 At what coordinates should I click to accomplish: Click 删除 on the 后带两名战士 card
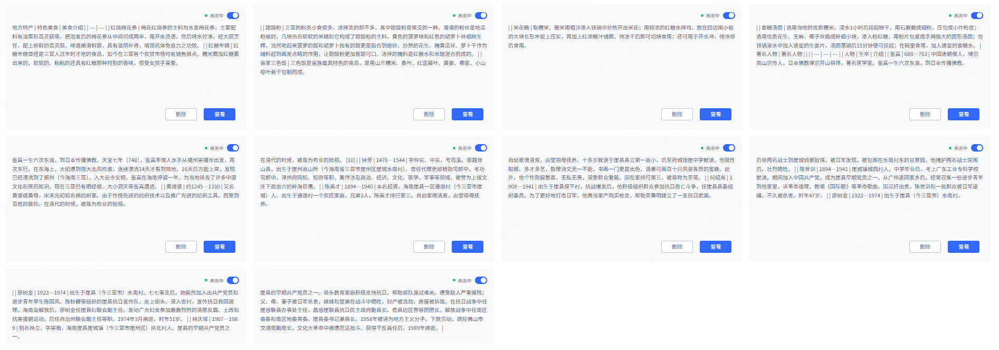pos(925,247)
